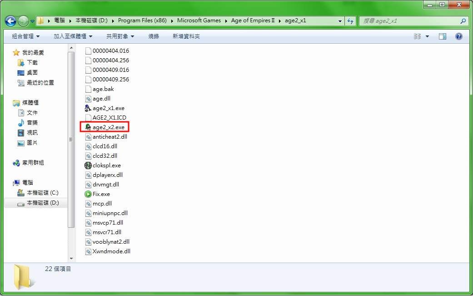473x296 pixels.
Task: Click the navigation pane scrollbar up arrow
Action: point(71,48)
